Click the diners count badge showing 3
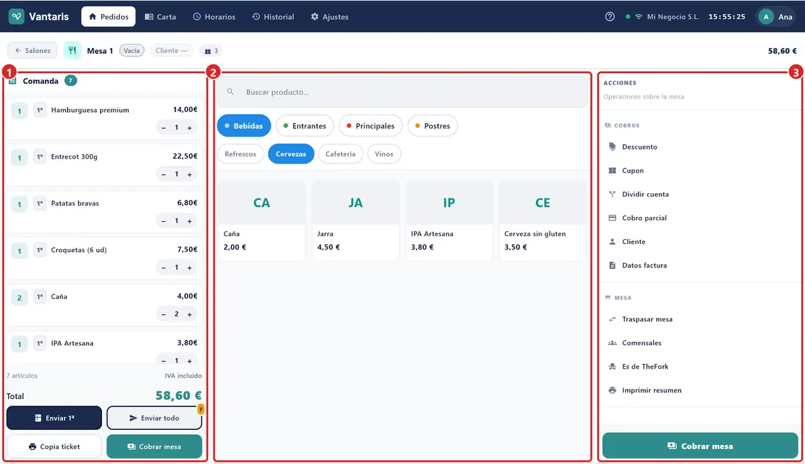 point(211,50)
